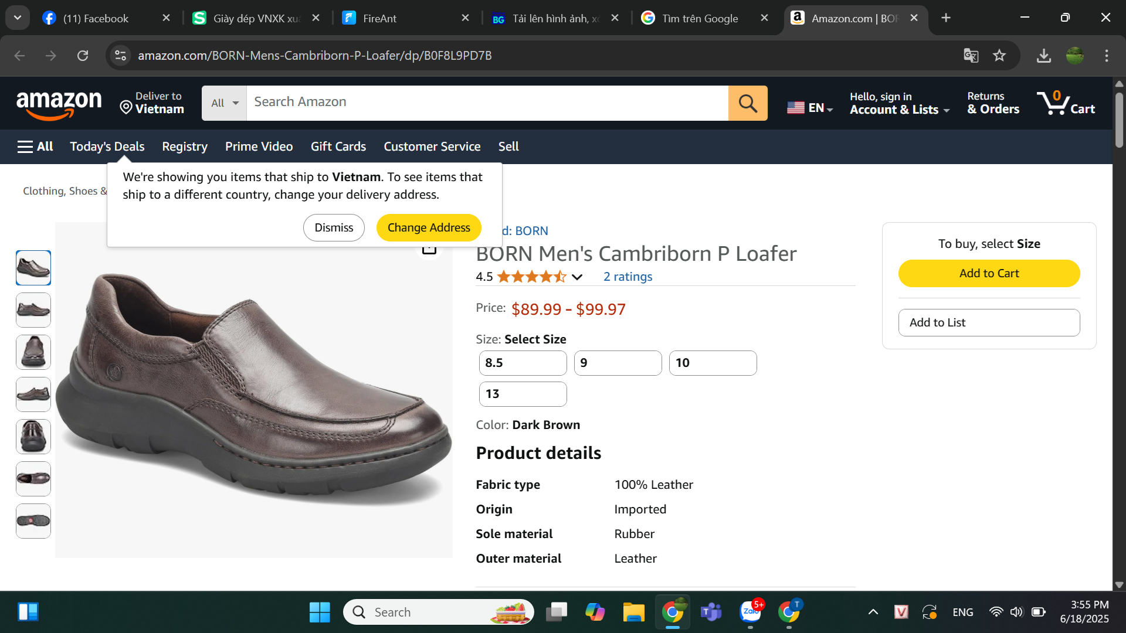The width and height of the screenshot is (1126, 633).
Task: Click the yellow Add to Cart button
Action: tap(989, 273)
